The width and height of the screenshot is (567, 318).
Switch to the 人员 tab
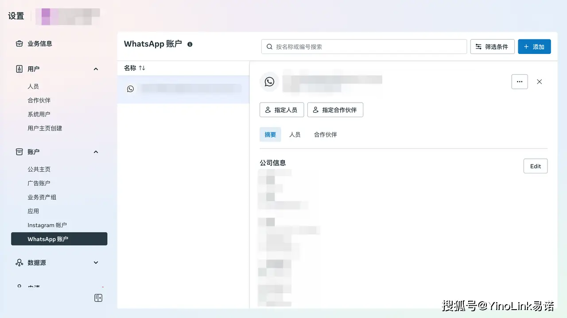(x=295, y=134)
